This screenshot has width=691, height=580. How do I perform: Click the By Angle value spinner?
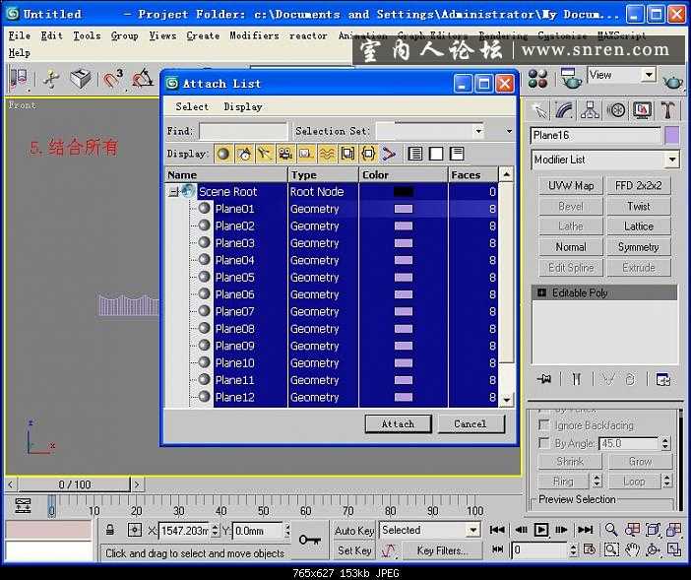(665, 443)
